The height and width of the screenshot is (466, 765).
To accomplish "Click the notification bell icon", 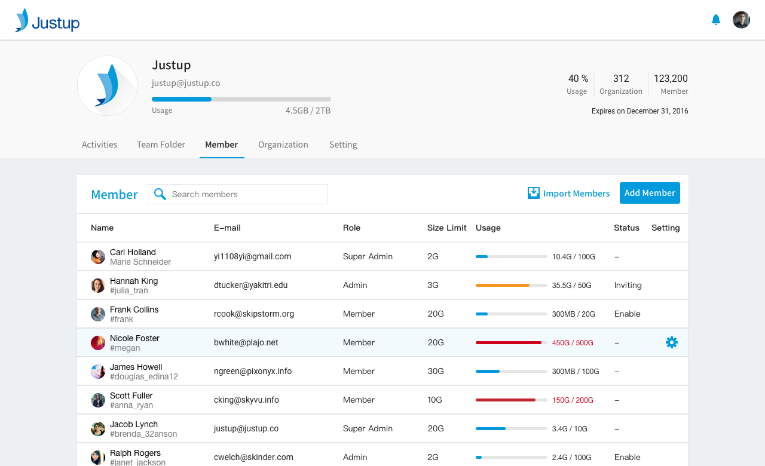I will pos(715,20).
